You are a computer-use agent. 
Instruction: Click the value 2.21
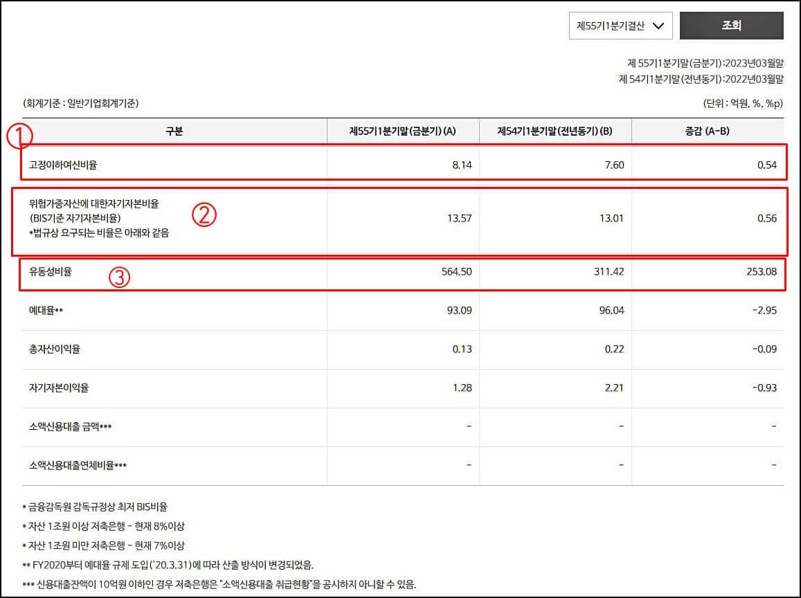[x=614, y=388]
